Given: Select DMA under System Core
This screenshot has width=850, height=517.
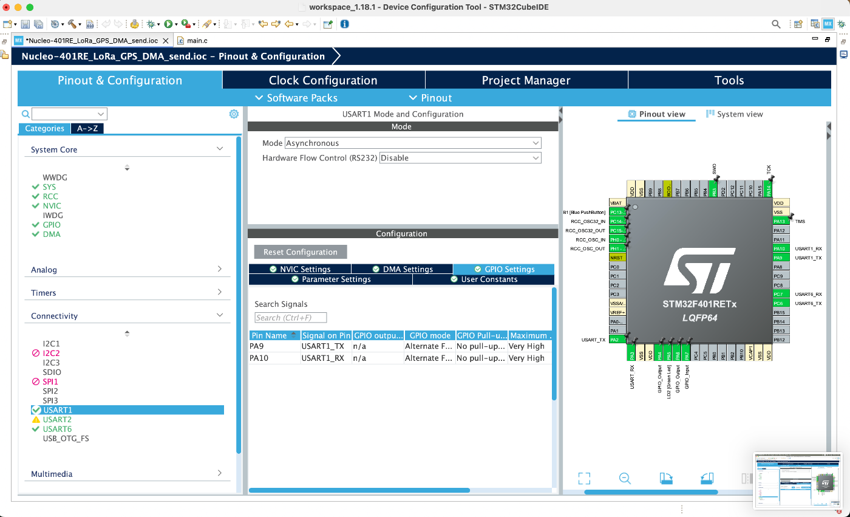Looking at the screenshot, I should point(52,235).
